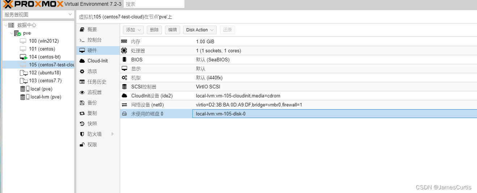The width and height of the screenshot is (477, 193).
Task: Click the 删除 delete button
Action: coord(154,30)
